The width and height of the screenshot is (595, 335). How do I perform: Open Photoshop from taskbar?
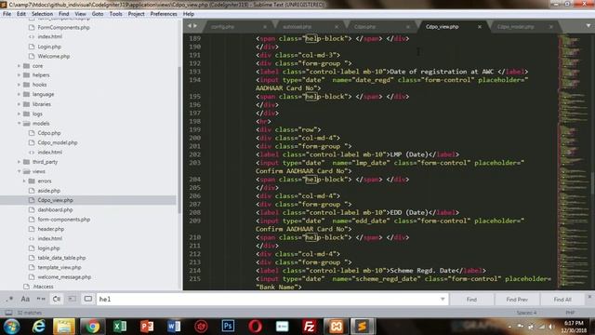pyautogui.click(x=228, y=327)
